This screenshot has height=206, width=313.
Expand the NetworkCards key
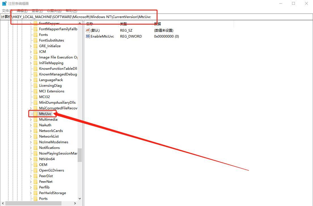pyautogui.click(x=31, y=131)
